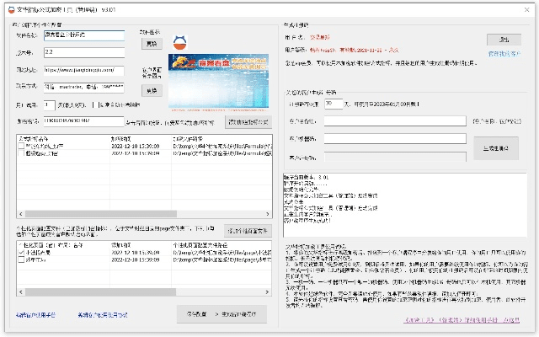Click the add indicator formula button

[x=248, y=122]
